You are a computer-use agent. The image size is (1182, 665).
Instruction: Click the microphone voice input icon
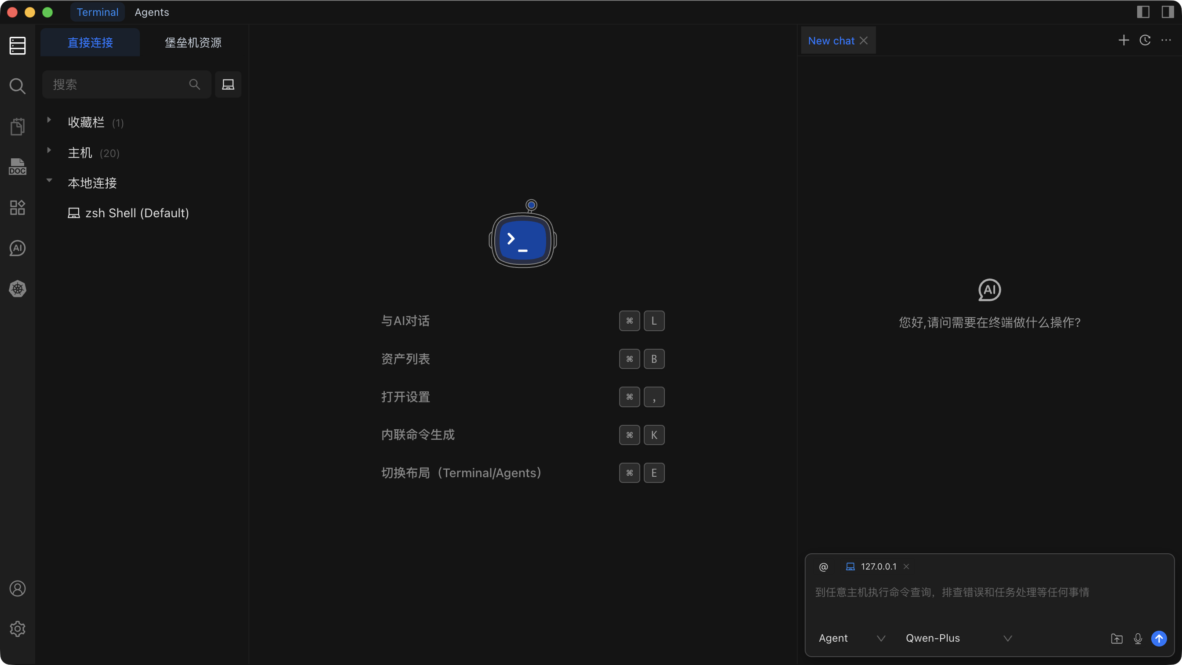point(1138,638)
